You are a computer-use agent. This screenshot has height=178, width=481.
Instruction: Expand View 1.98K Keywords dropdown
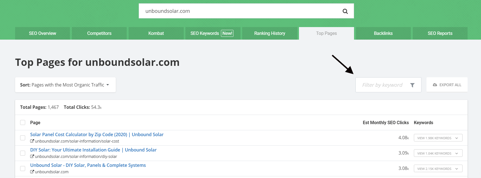tap(438, 138)
